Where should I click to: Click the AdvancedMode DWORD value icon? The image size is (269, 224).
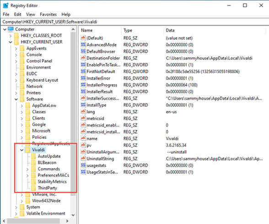83,44
